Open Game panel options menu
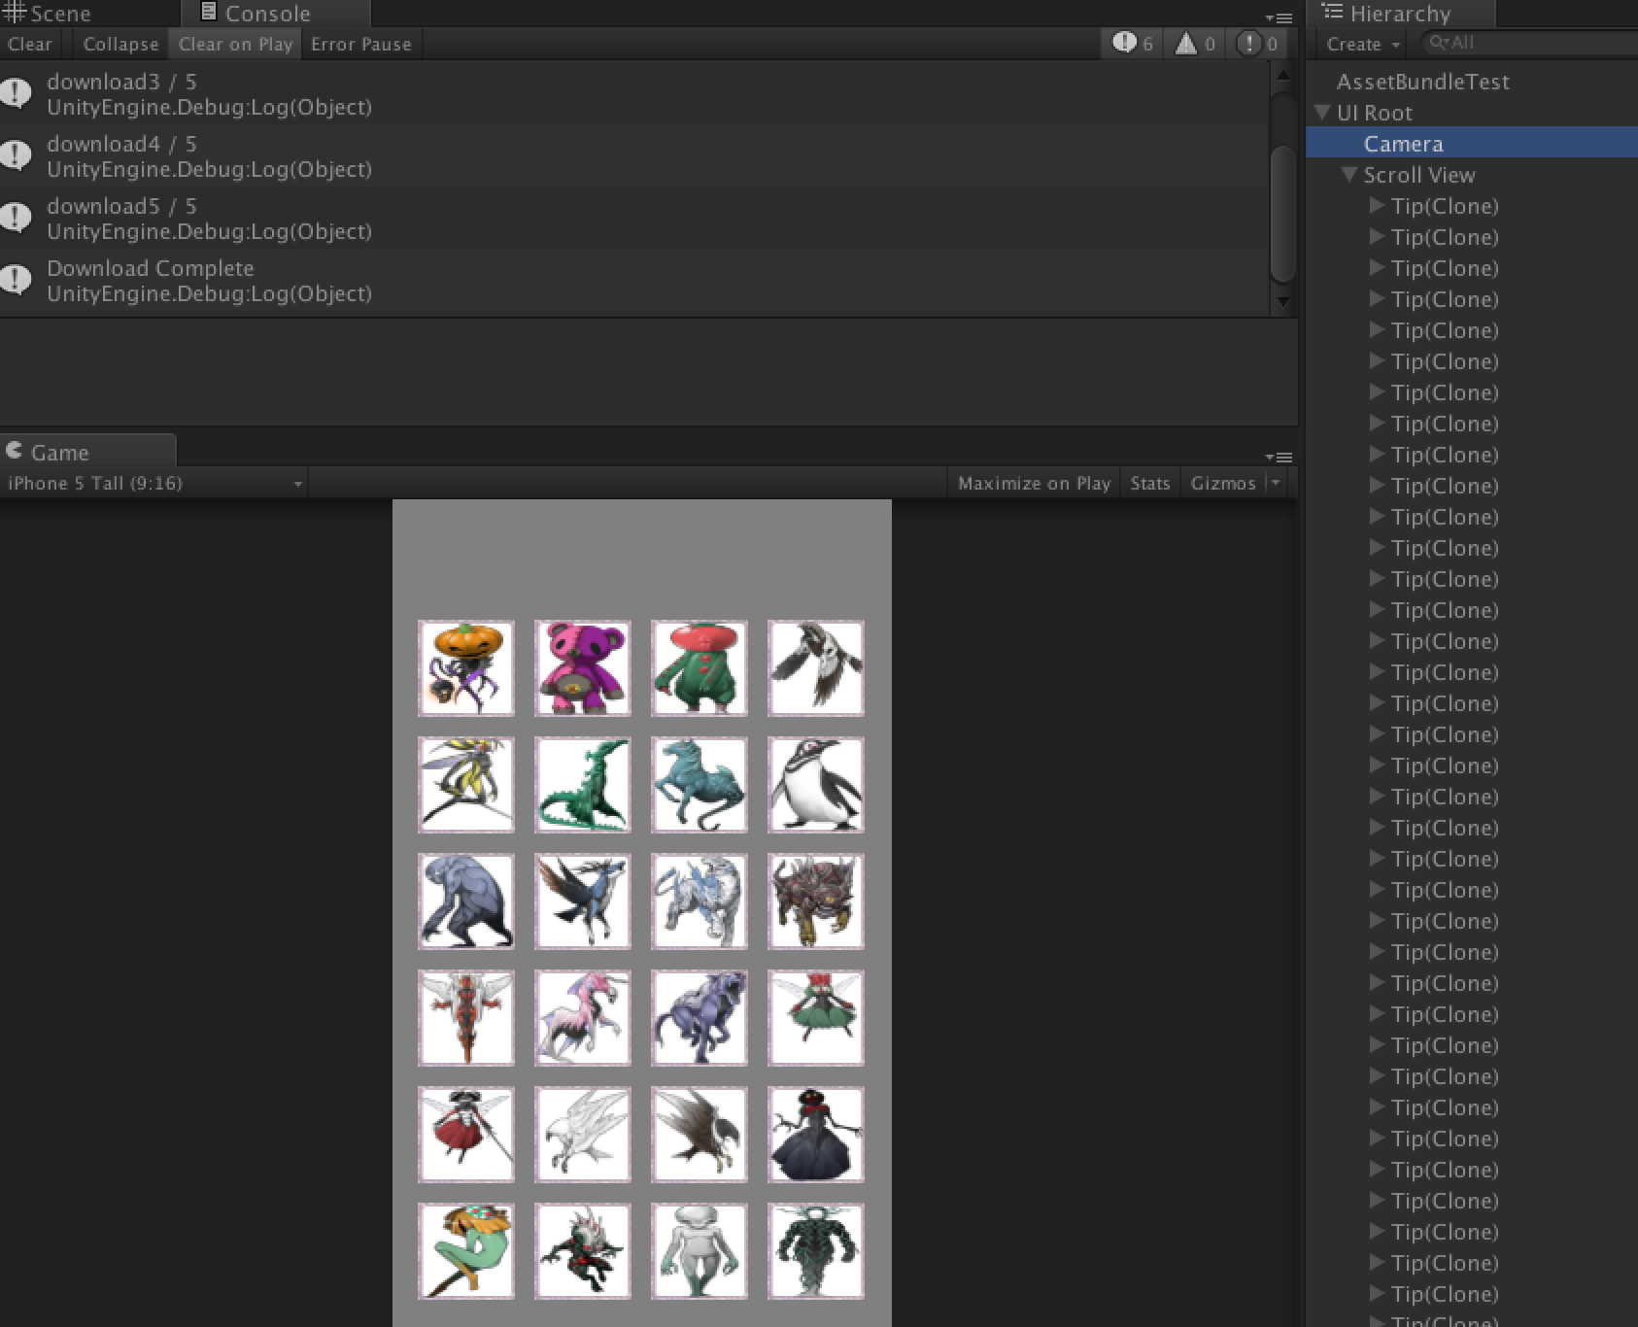The height and width of the screenshot is (1327, 1638). coord(1280,457)
